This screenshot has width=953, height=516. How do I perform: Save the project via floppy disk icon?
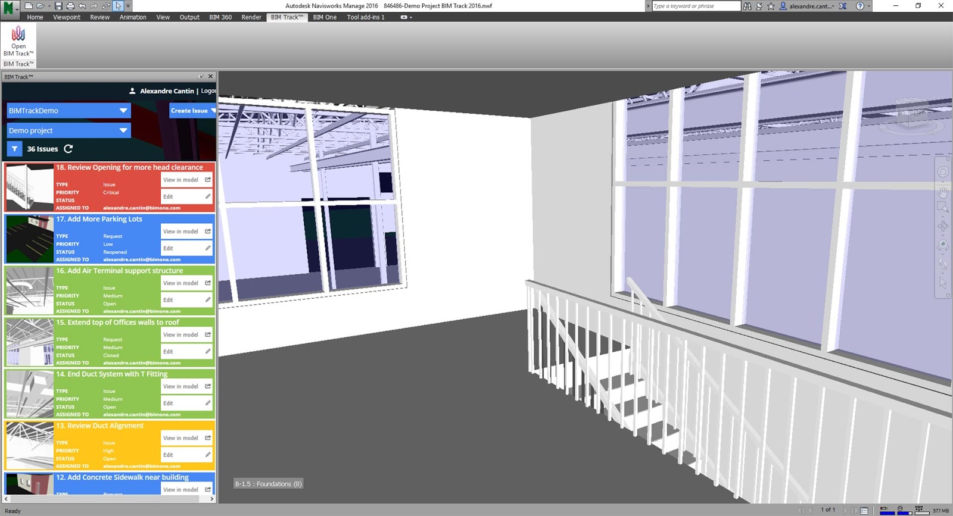(x=58, y=6)
